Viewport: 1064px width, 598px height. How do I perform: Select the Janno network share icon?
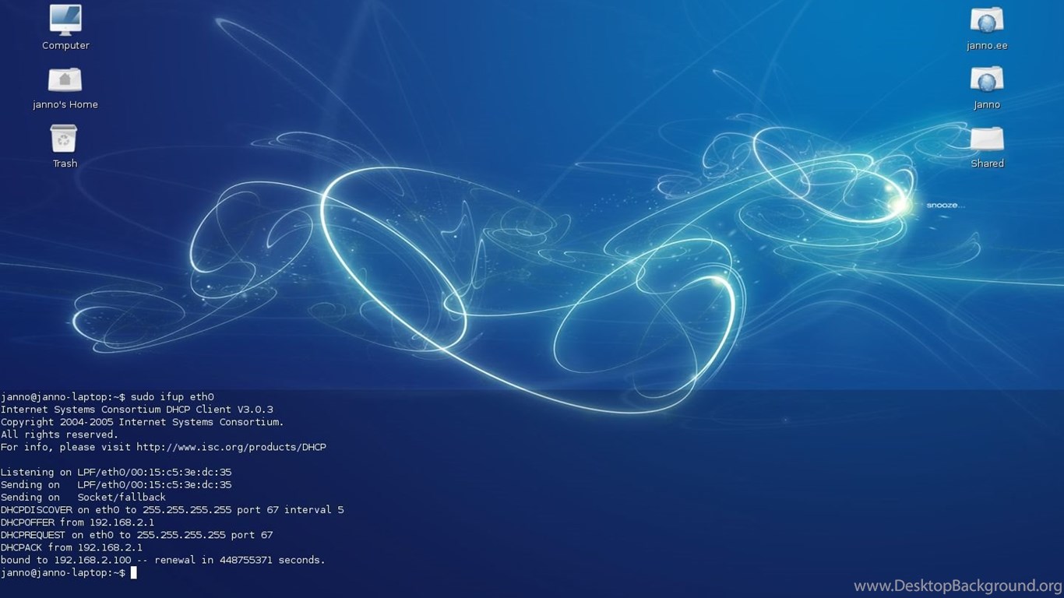click(x=986, y=79)
